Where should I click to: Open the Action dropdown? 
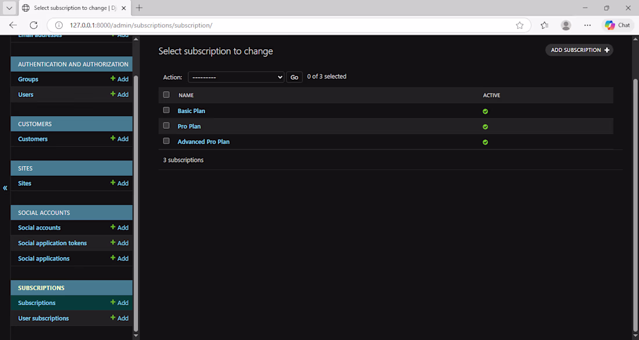236,77
